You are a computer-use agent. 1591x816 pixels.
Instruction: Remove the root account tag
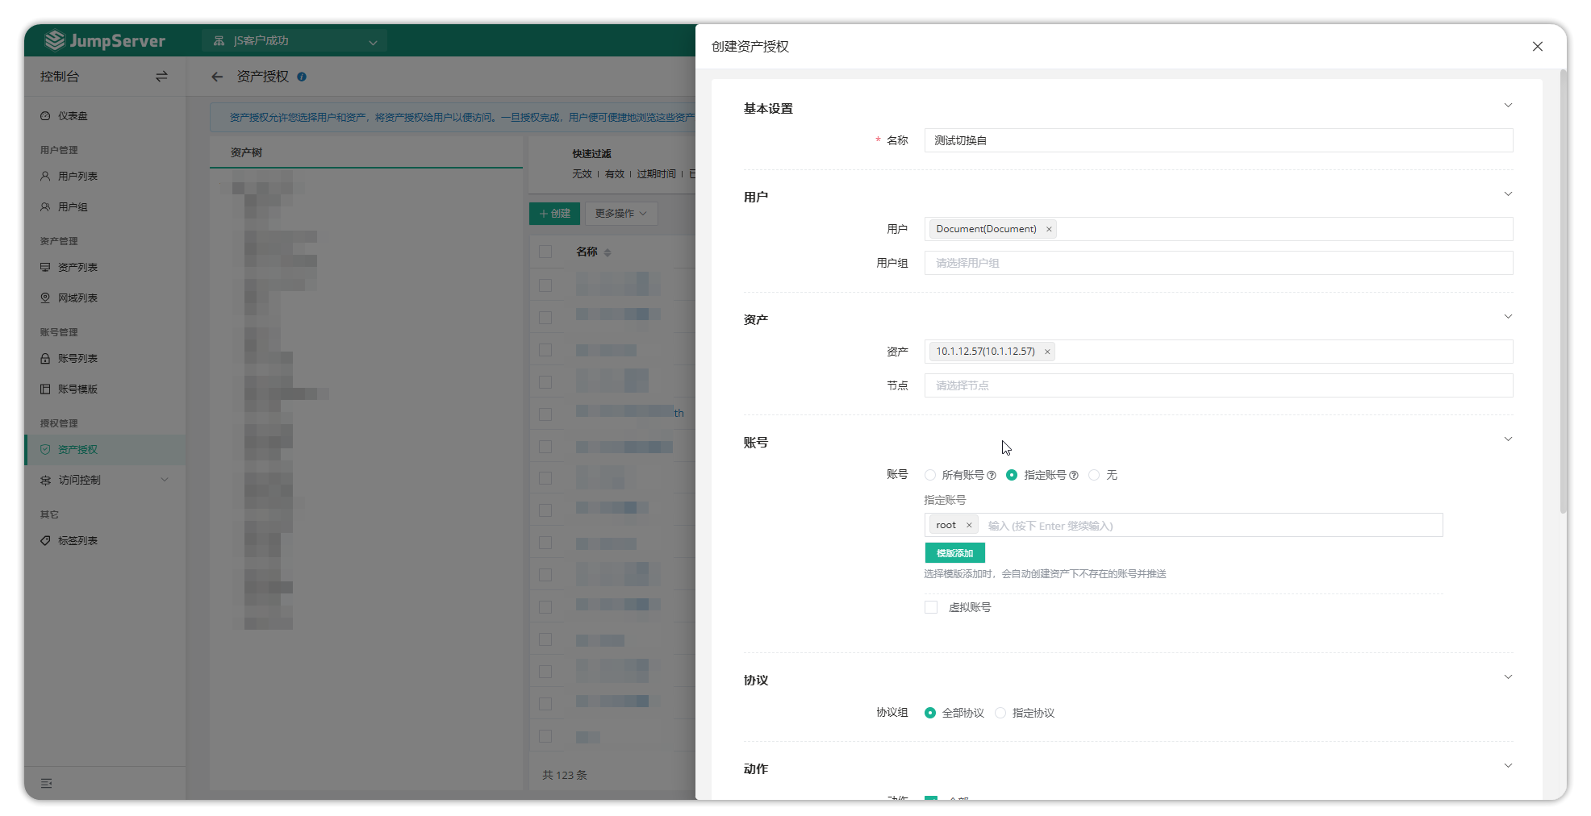tap(969, 526)
